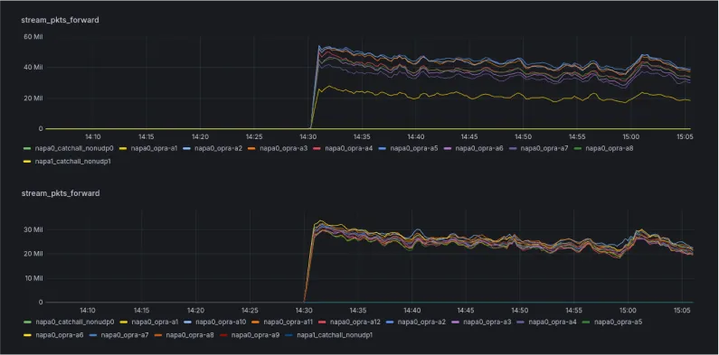Screen dimensions: 719x355
Task: Select napa0_opra-a7 label in upper panel legend
Action: tap(544, 148)
